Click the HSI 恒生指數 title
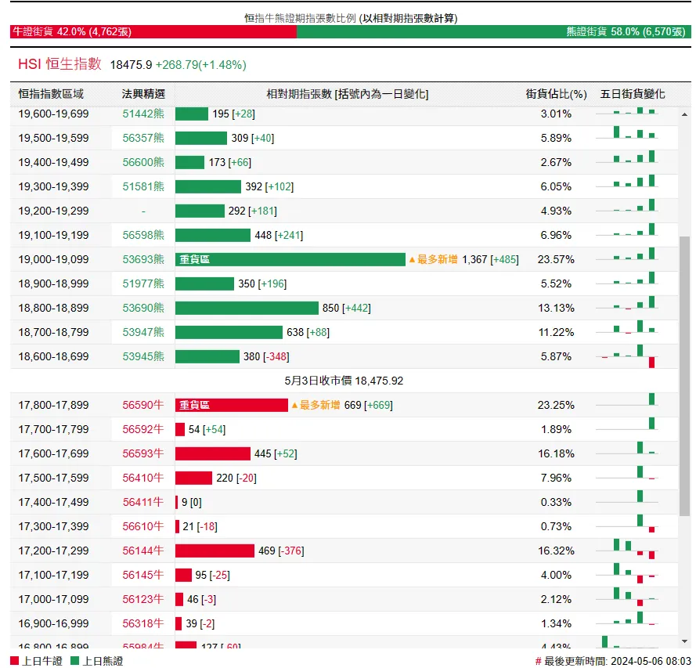Viewport: 696px width, 668px height. (x=60, y=64)
